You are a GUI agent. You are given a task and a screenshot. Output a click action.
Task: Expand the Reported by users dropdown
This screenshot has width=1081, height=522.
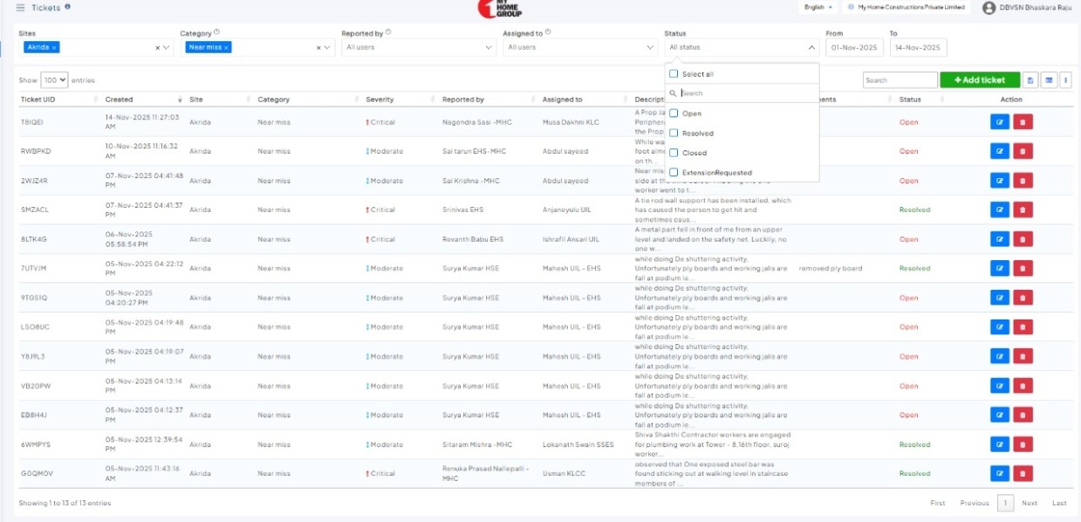(418, 47)
